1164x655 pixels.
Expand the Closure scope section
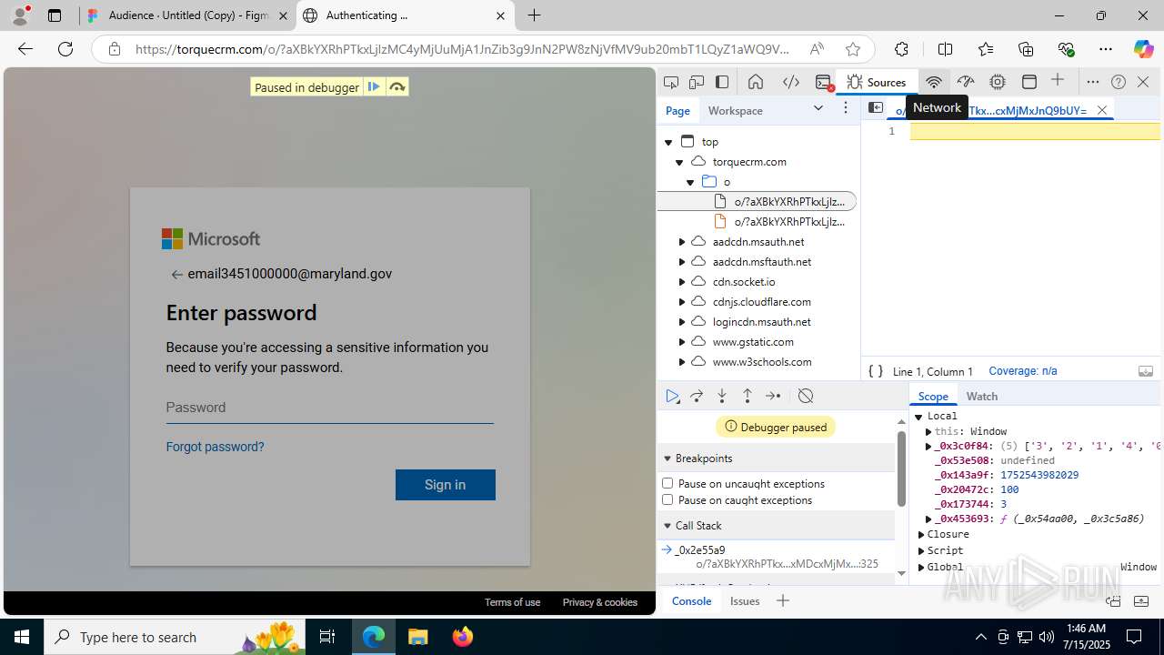click(921, 535)
